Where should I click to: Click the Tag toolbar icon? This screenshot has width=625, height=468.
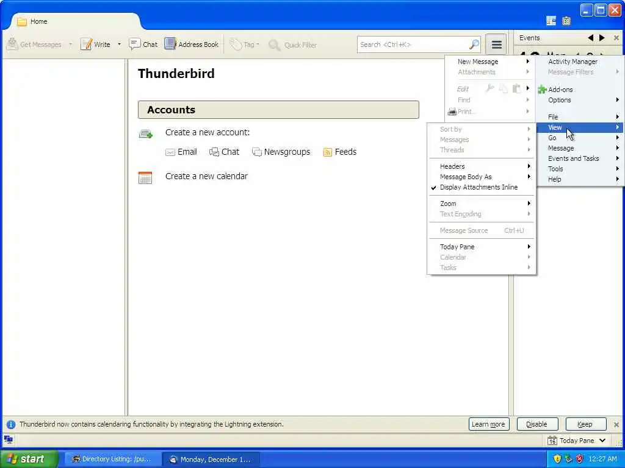(236, 44)
